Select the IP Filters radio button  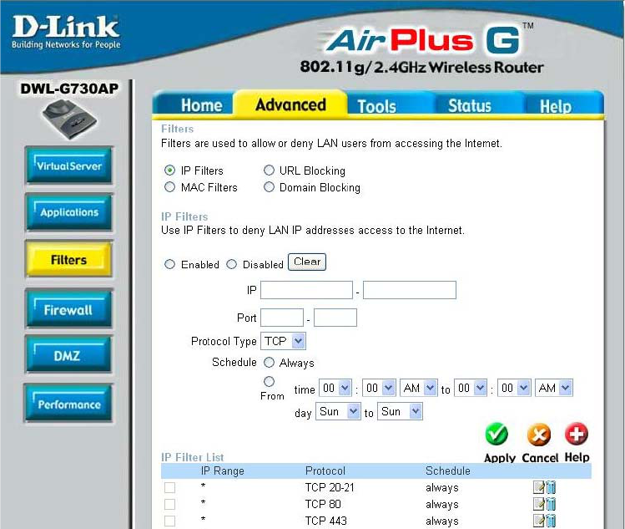tap(169, 170)
